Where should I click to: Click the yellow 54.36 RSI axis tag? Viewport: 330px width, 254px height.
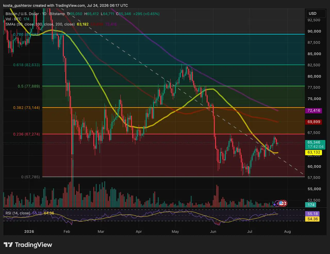[x=312, y=219]
